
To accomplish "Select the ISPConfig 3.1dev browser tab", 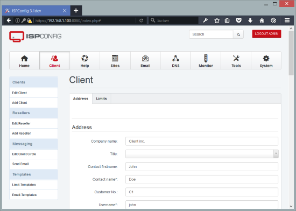I will (x=36, y=11).
